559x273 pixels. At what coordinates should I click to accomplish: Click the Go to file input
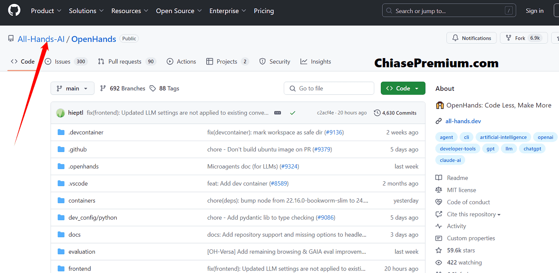pos(329,88)
